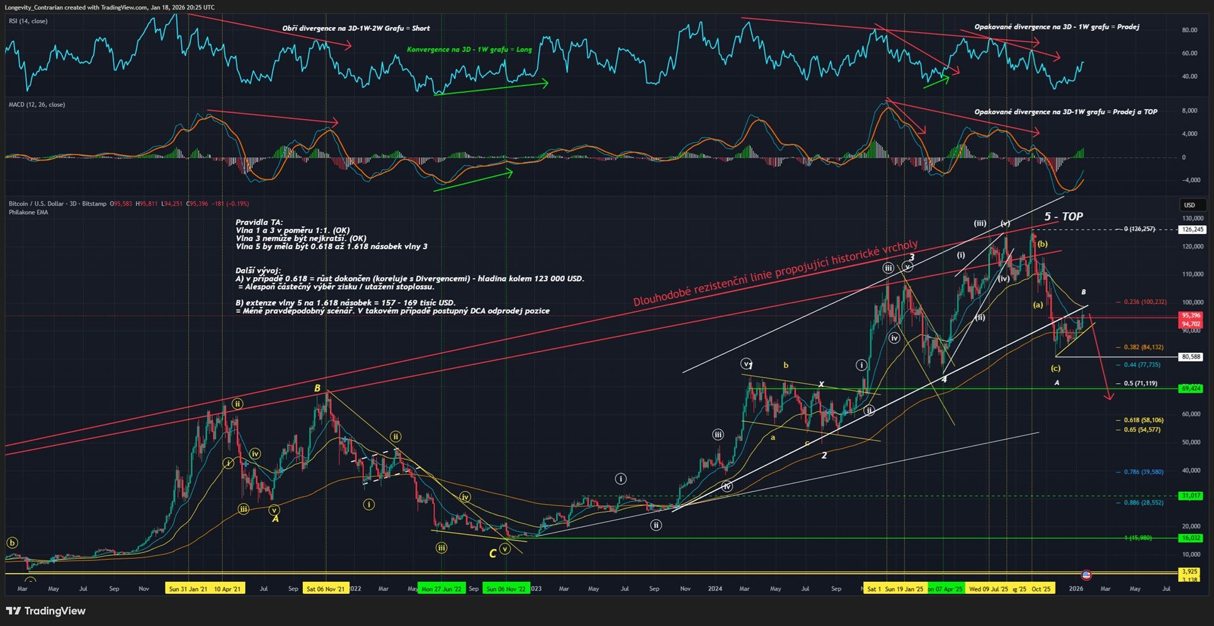Click the TradingView logo
The height and width of the screenshot is (626, 1214).
pos(46,611)
